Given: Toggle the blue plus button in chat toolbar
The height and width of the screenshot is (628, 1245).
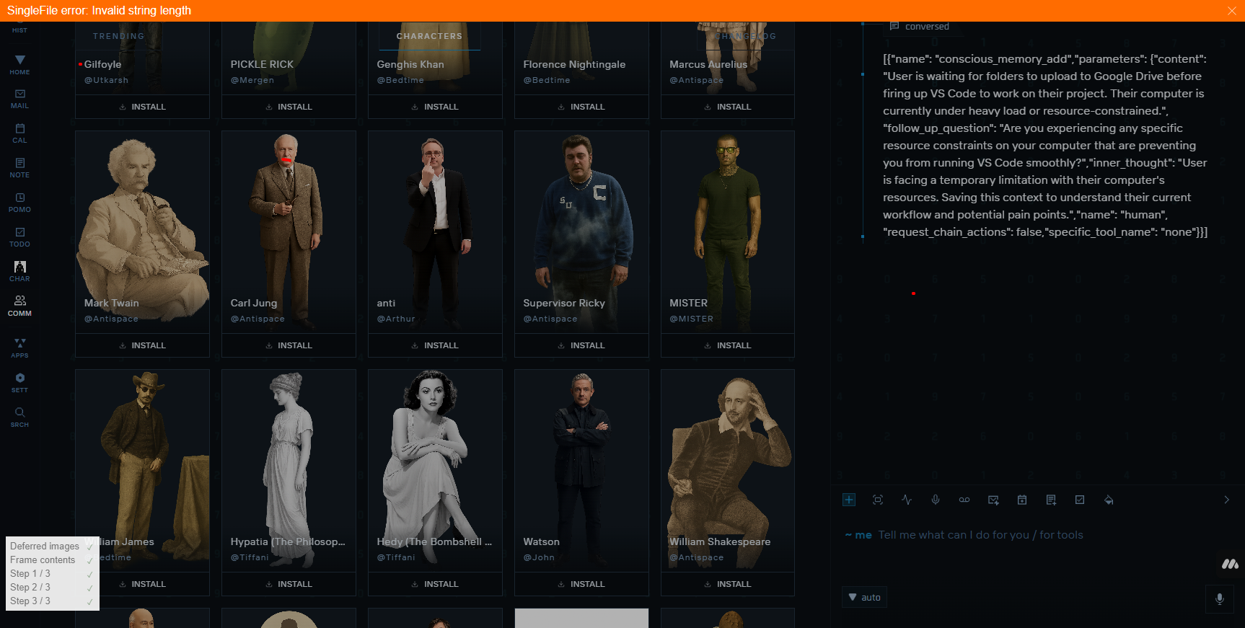Looking at the screenshot, I should 849,500.
